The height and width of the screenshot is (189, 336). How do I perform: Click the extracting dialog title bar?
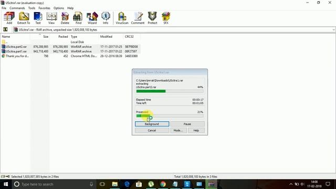pos(170,72)
